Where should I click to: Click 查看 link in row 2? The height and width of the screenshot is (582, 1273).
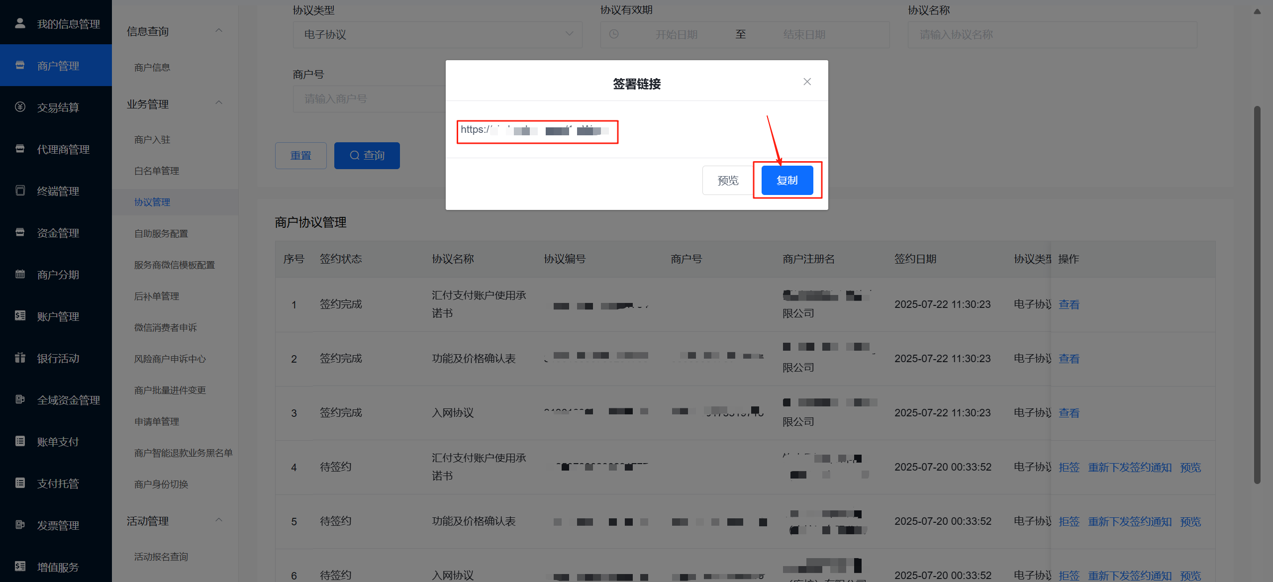[x=1069, y=359]
